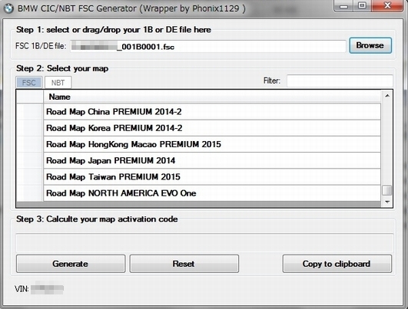Screen dimensions: 408x309
Task: Click Copy to clipboard button
Action: 337,264
